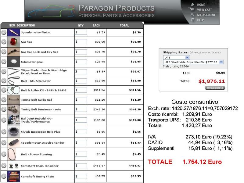Click the Clutch Inspection Hole Plug name
This screenshot has width=244, height=183.
(41, 132)
